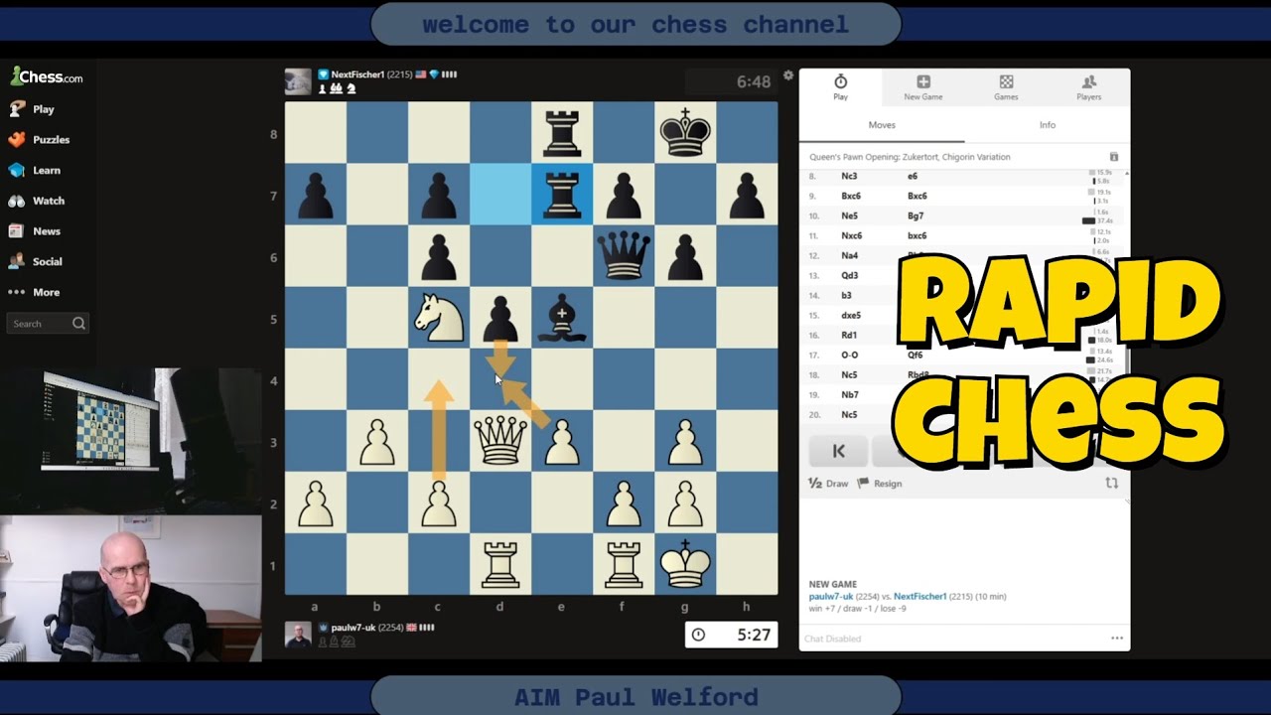This screenshot has width=1271, height=715.
Task: Click the black rook on e7
Action: (562, 194)
